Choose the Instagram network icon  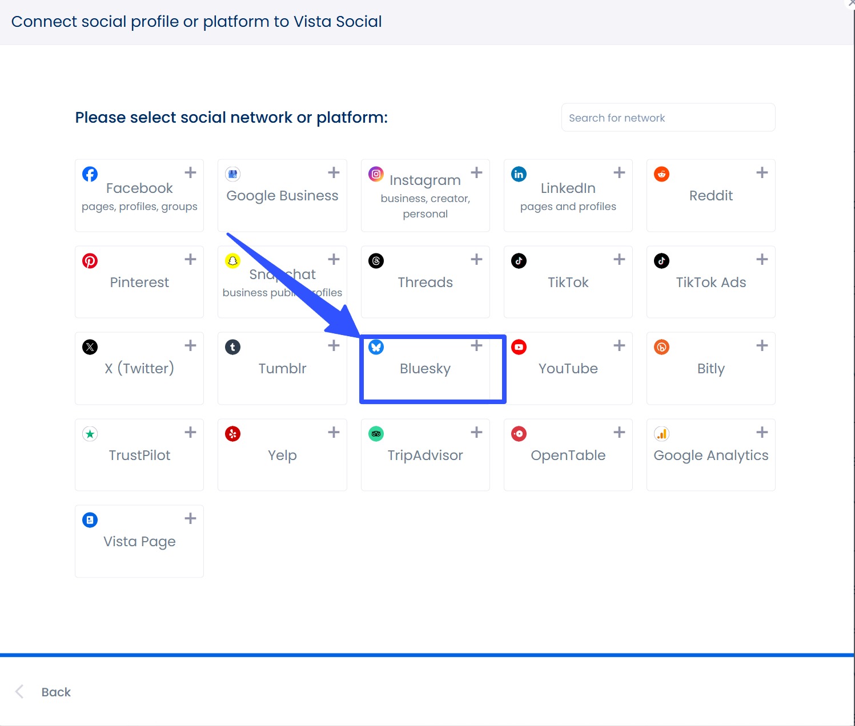click(376, 173)
